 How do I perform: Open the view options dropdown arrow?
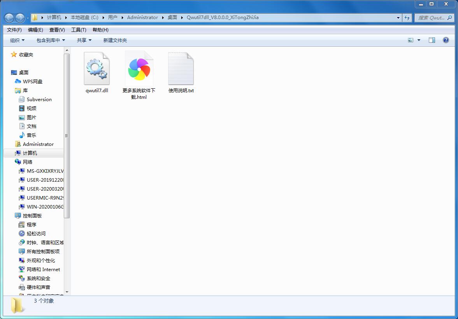(419, 40)
